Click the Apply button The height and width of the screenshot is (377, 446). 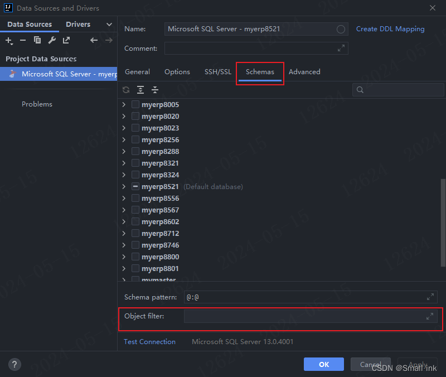click(x=418, y=364)
